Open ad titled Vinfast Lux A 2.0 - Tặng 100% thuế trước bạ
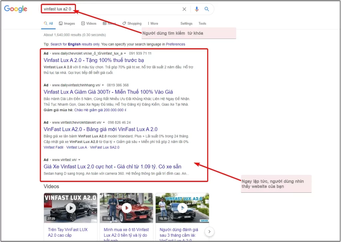The height and width of the screenshot is (242, 341). (x=94, y=60)
